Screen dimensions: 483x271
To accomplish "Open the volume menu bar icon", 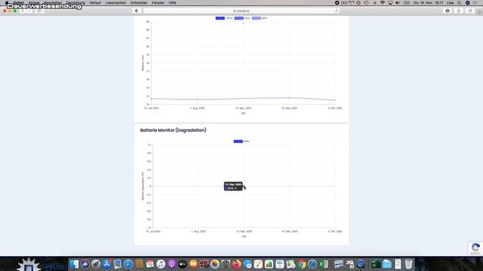I will coord(398,3).
